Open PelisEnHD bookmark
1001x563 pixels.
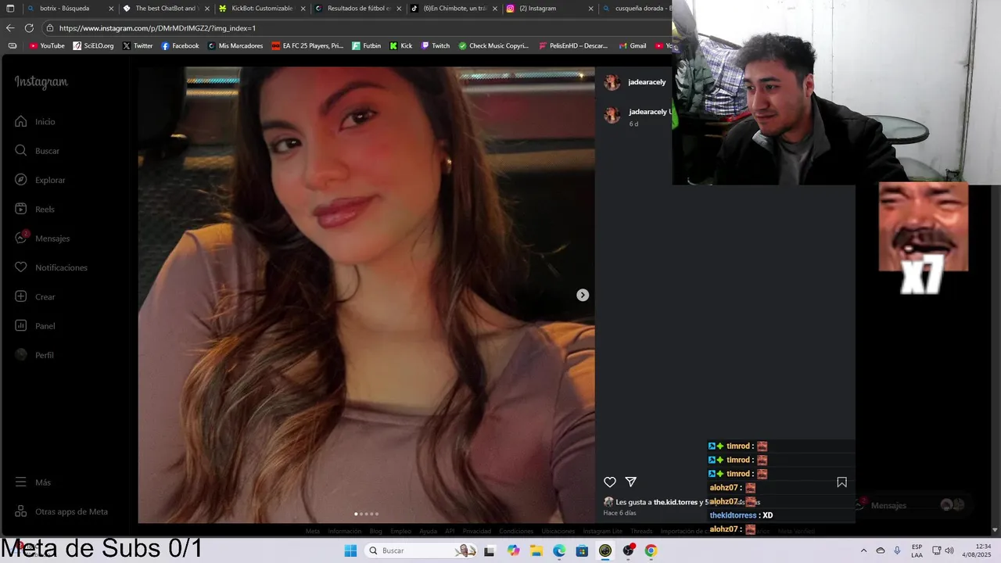pos(573,46)
